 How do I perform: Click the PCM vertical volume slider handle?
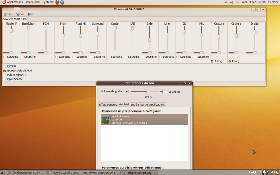point(46,28)
